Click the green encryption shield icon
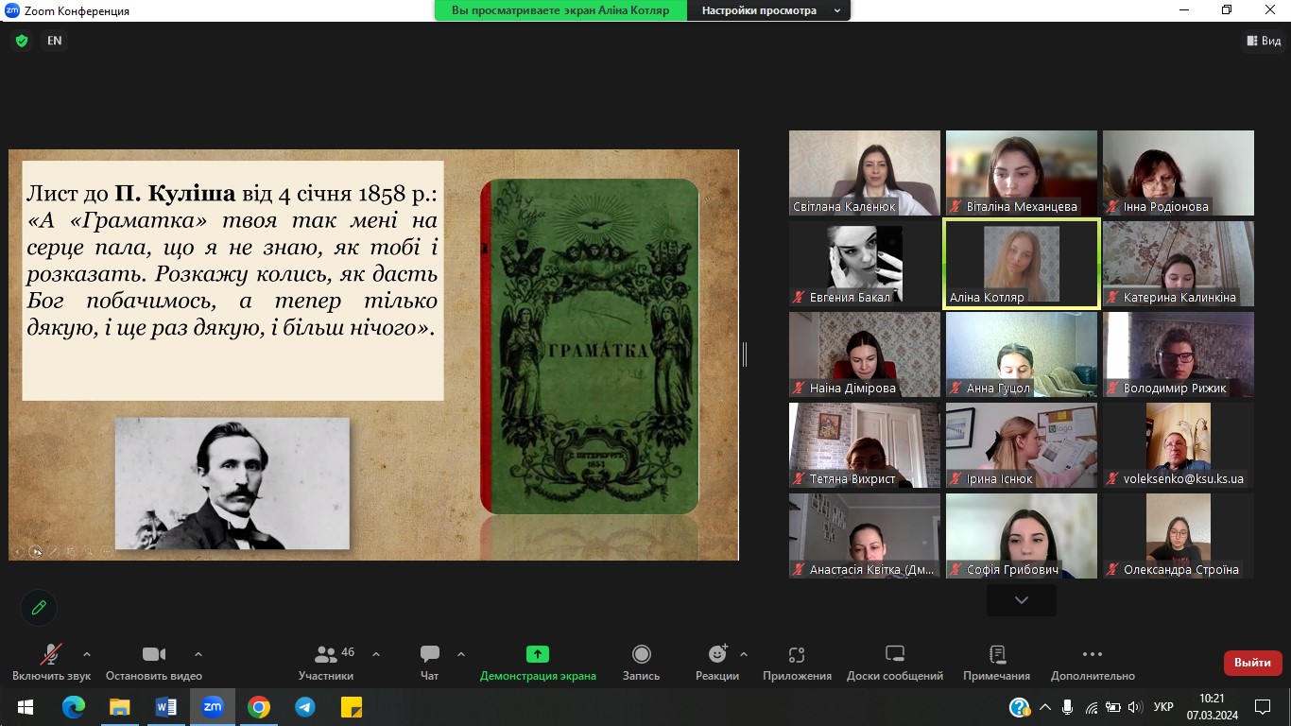1291x726 pixels. pos(22,41)
